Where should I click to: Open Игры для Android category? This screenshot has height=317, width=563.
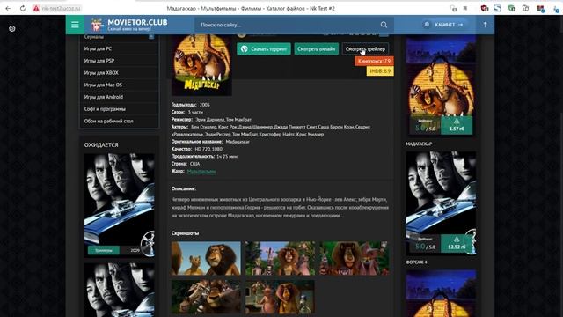point(119,97)
